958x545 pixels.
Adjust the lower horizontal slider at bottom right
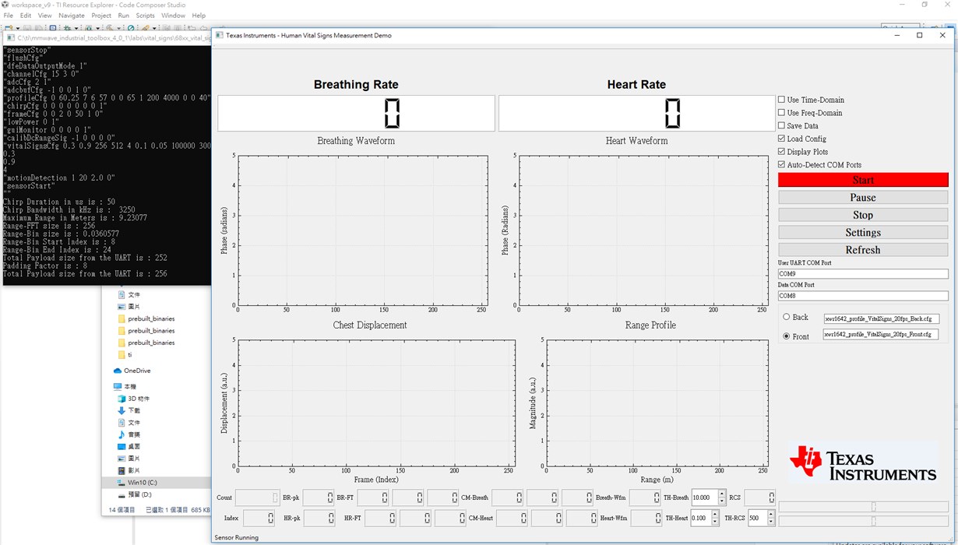click(863, 522)
